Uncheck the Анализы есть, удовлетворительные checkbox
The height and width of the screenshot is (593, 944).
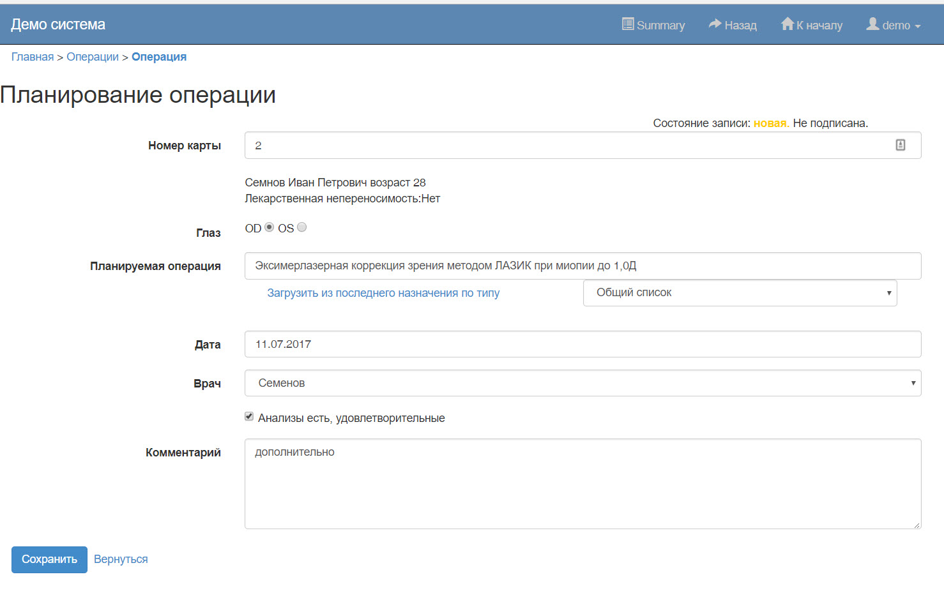[249, 417]
